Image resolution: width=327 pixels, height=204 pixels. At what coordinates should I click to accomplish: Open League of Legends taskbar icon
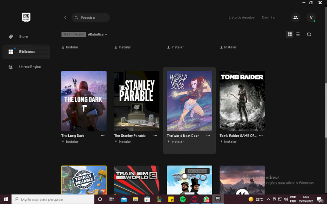(x=159, y=199)
